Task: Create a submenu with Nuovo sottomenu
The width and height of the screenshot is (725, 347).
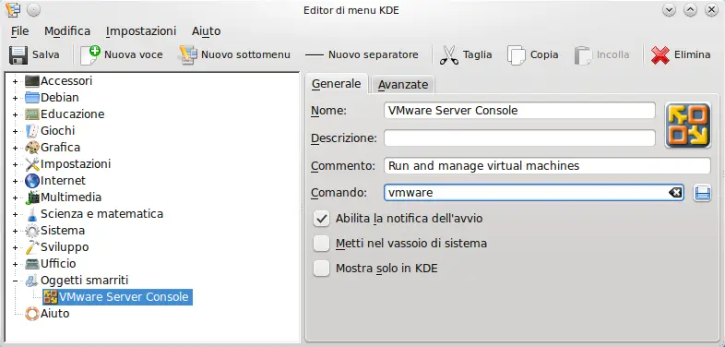Action: [188, 55]
